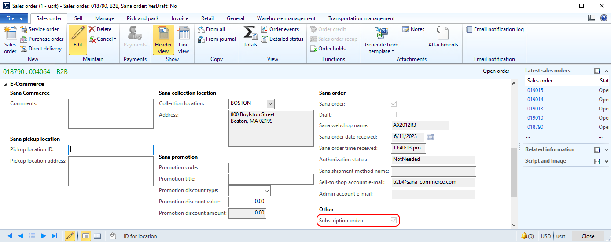The height and width of the screenshot is (242, 611).
Task: Create a Direct delivery
Action: tap(41, 49)
